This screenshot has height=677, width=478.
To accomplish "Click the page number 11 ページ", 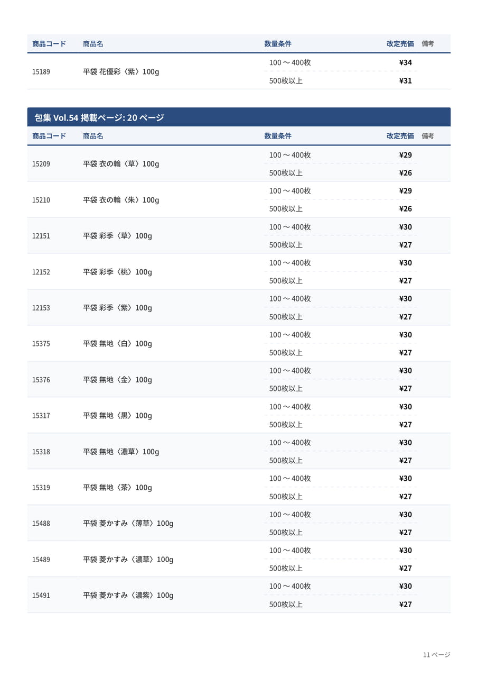I will click(436, 655).
